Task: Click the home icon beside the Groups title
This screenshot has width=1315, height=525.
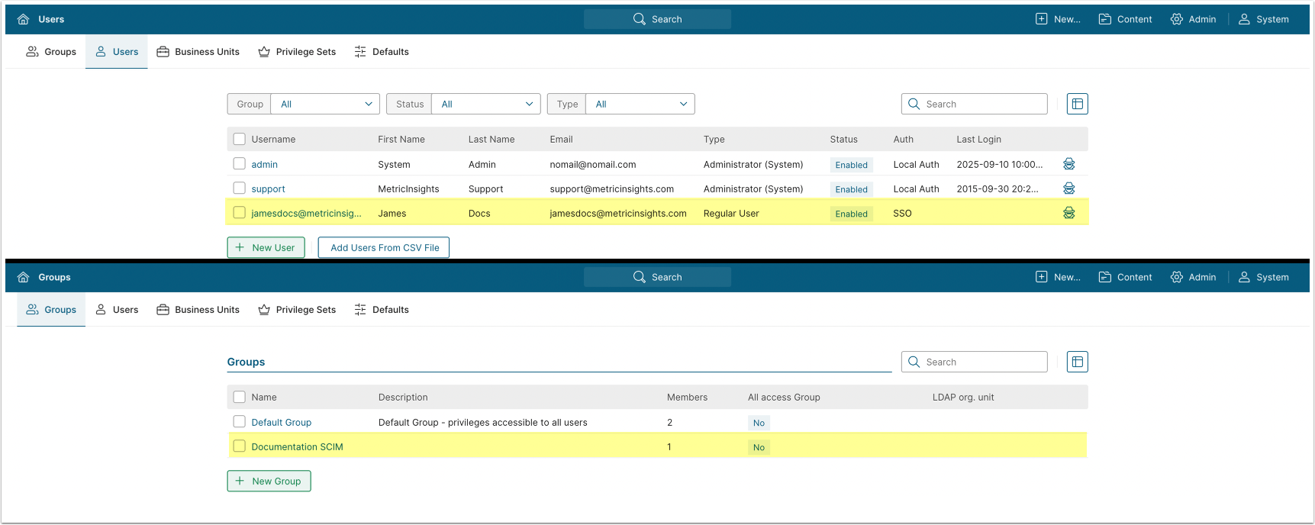Action: (24, 277)
